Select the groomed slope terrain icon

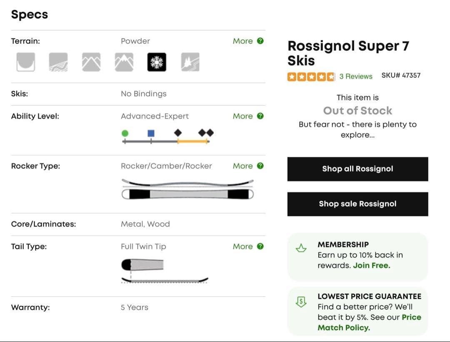(58, 62)
